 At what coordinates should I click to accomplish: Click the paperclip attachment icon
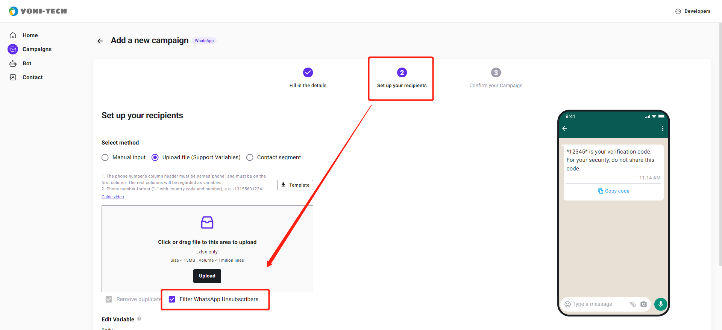tap(633, 304)
